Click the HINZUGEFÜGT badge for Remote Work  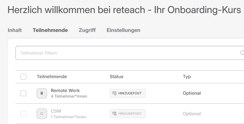[128, 93]
